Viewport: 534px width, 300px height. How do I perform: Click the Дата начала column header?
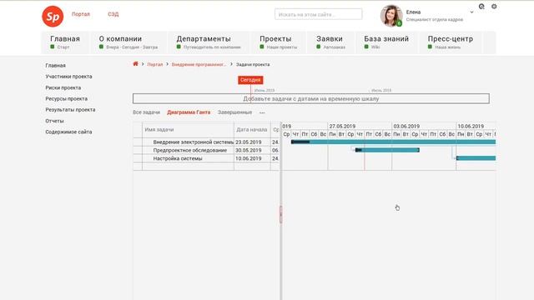click(252, 130)
